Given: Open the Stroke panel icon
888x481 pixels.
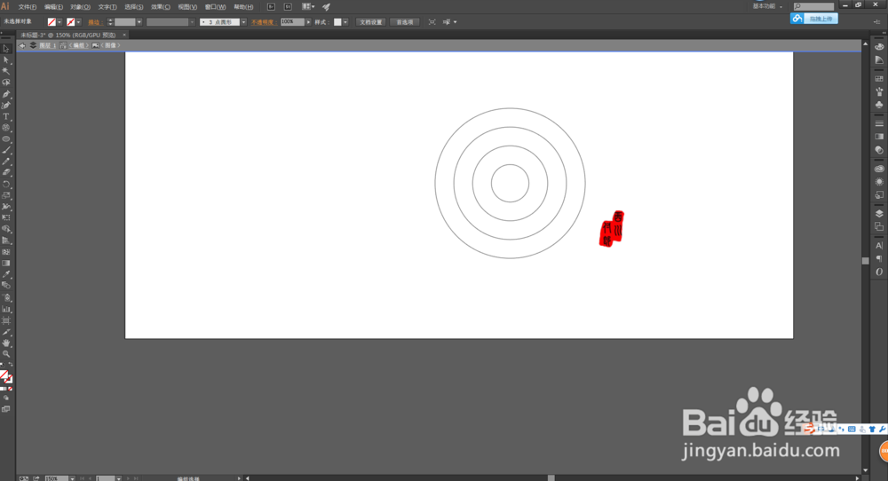Looking at the screenshot, I should 879,123.
